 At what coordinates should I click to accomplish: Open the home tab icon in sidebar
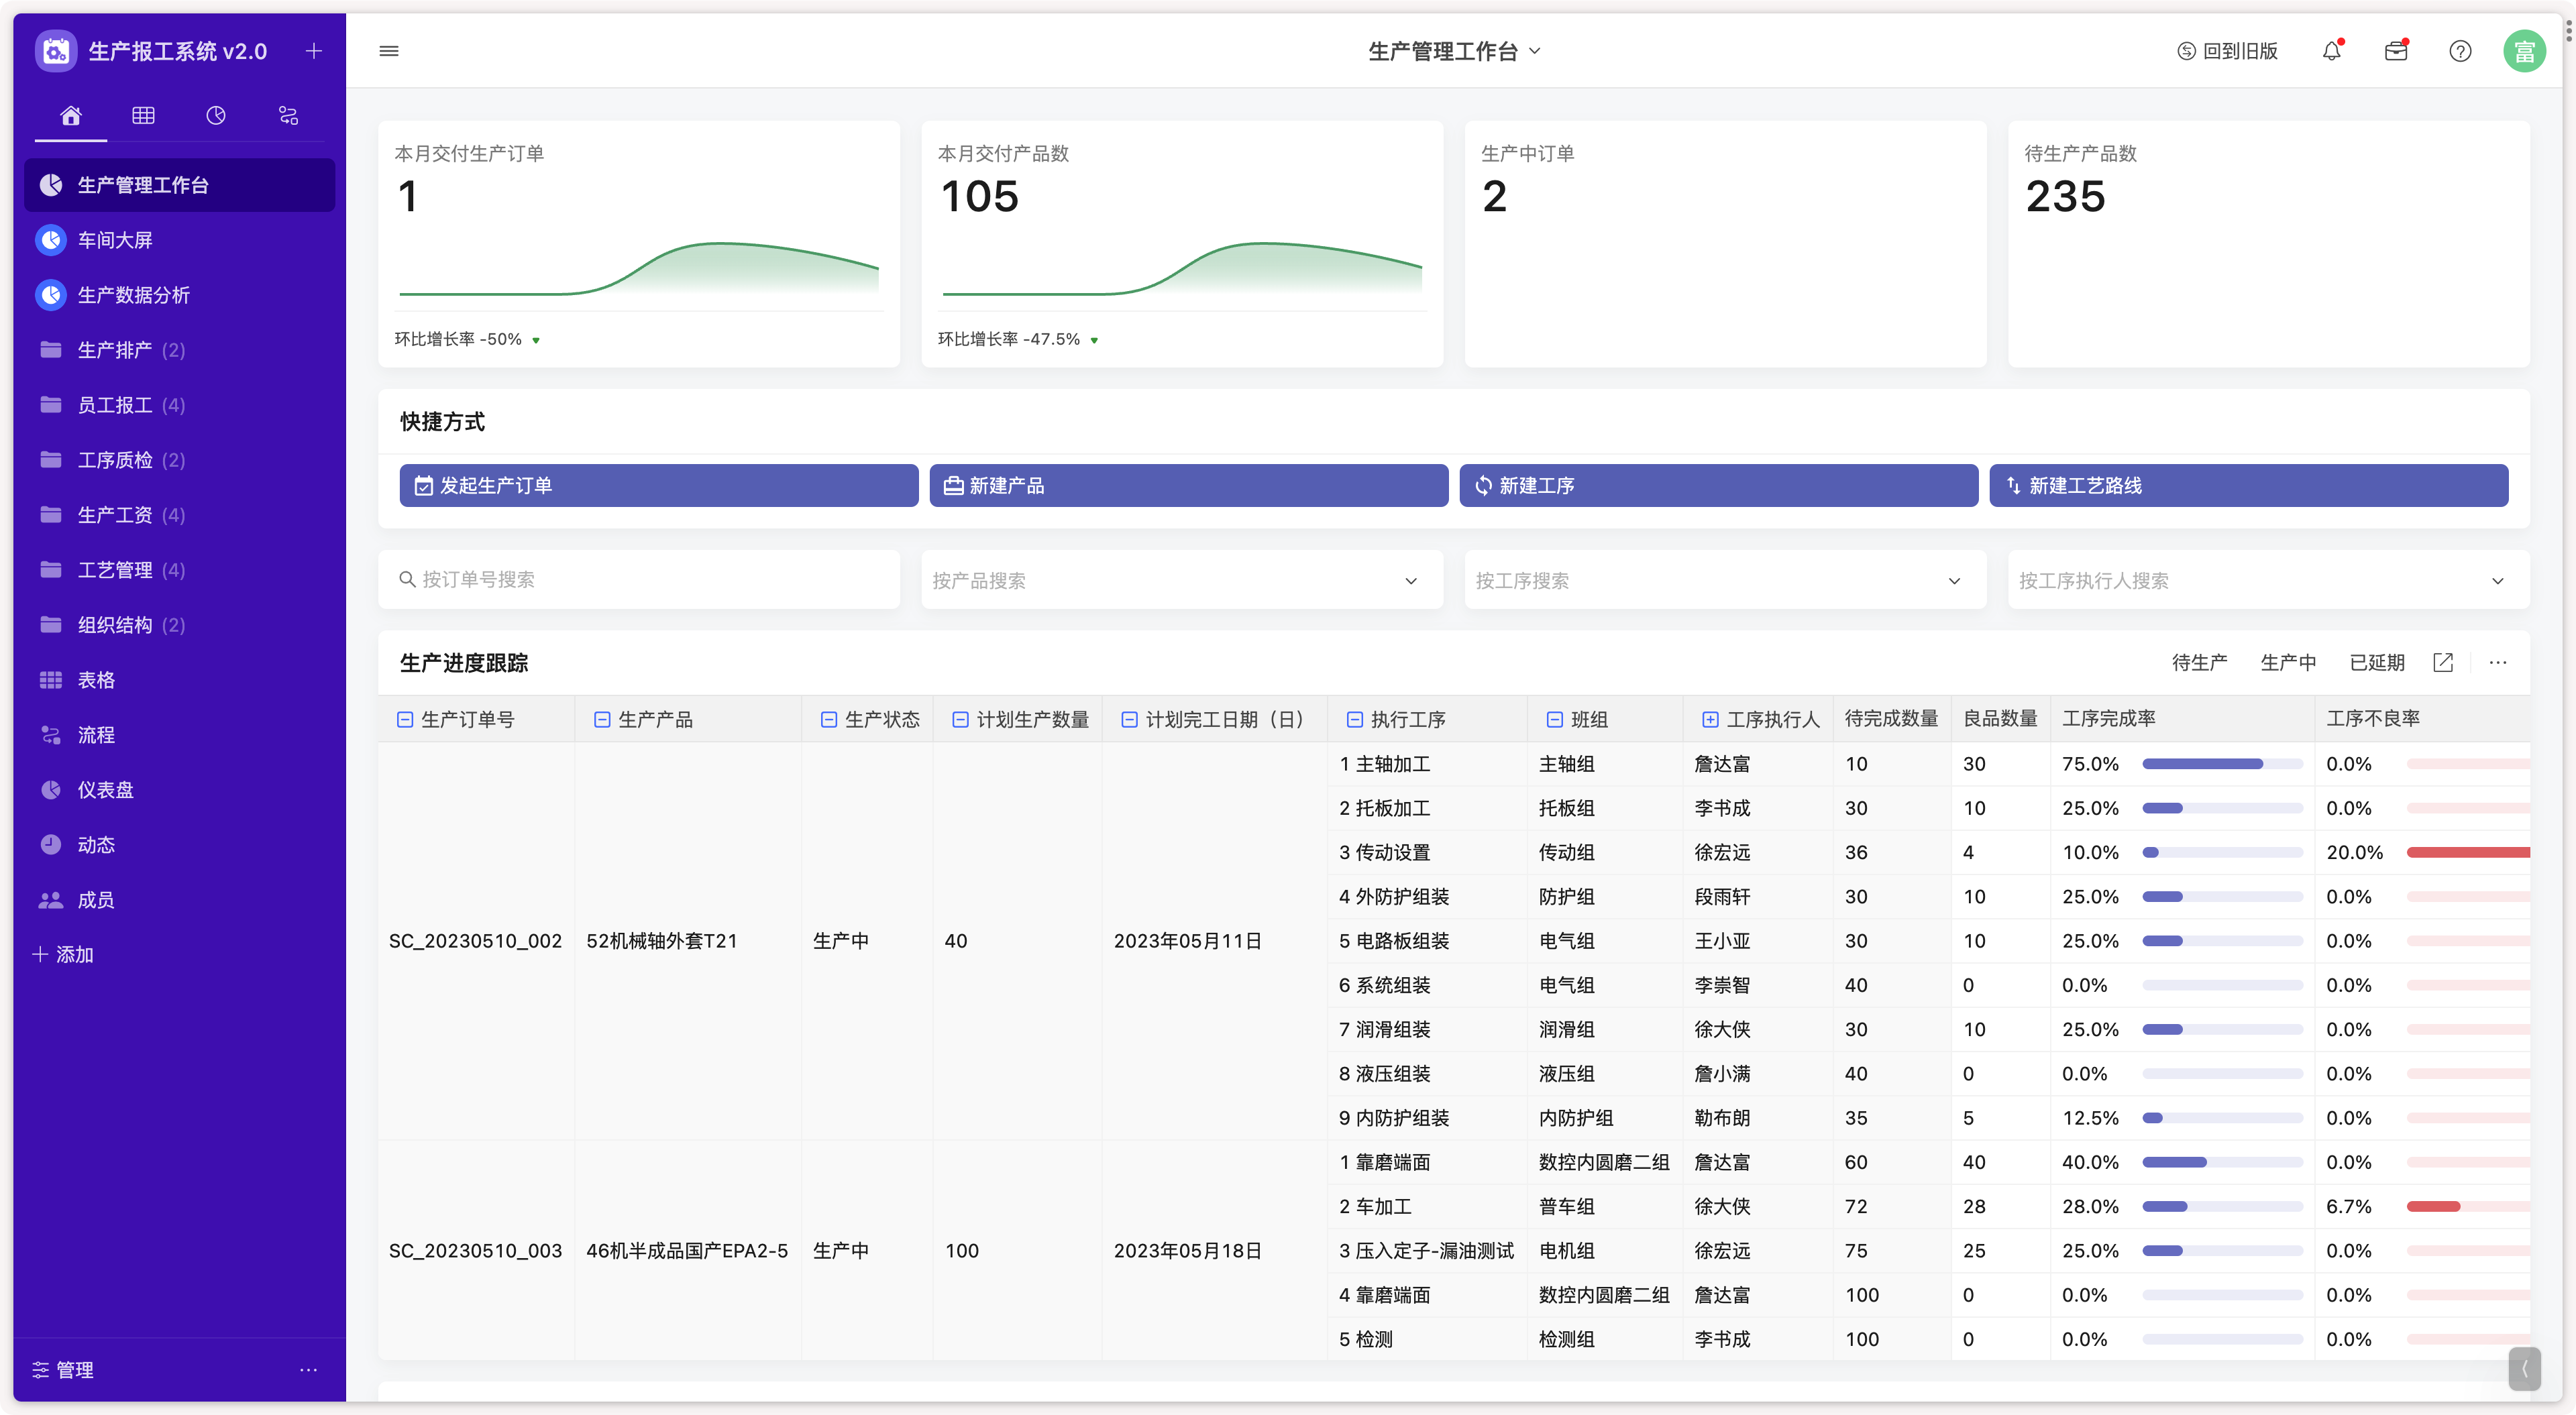(x=71, y=116)
